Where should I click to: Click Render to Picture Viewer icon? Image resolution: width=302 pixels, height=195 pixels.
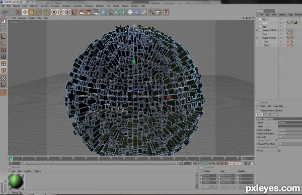click(x=89, y=12)
